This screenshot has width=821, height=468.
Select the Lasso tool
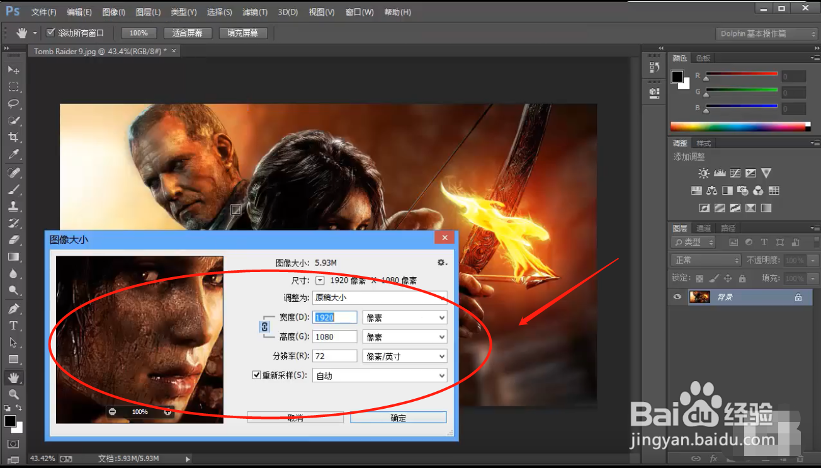13,103
